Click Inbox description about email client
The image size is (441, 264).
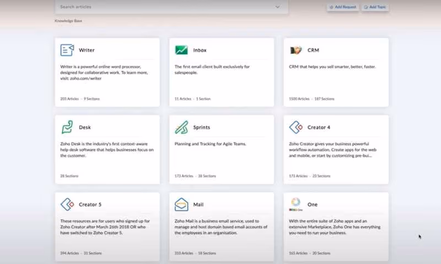(212, 70)
